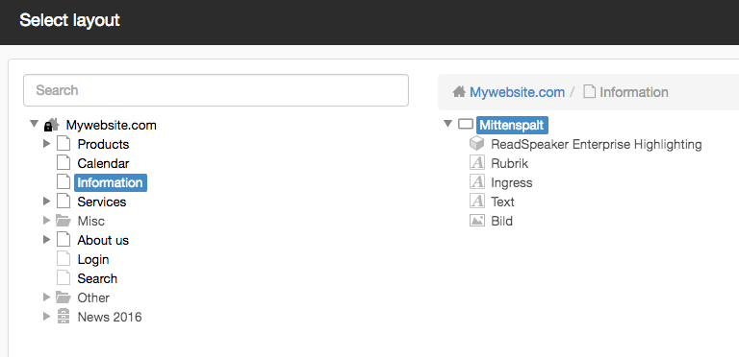Select the Login tree item

click(93, 260)
